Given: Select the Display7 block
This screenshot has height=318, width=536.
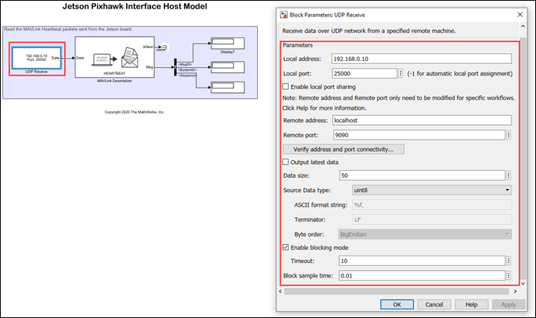Looking at the screenshot, I should 226,42.
